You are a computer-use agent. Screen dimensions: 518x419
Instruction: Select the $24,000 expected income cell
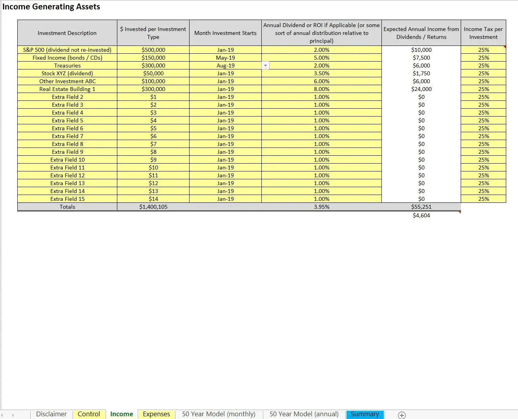pos(421,89)
